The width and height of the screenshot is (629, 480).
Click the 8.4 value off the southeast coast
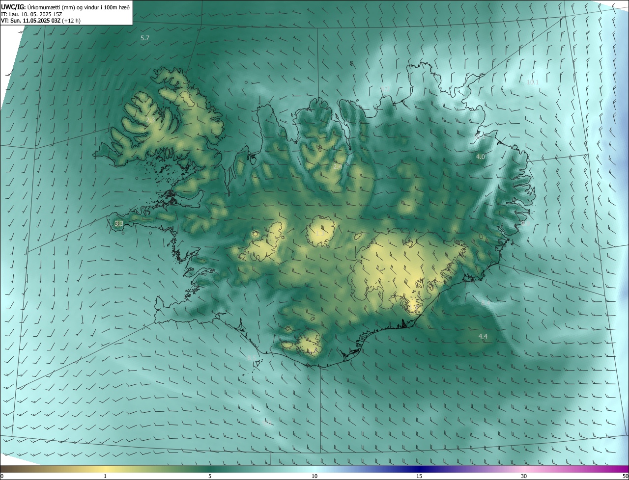pos(486,303)
